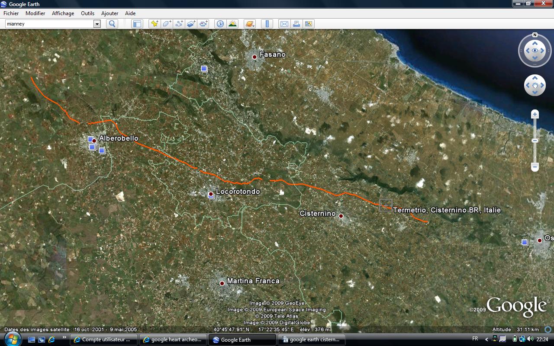Click the Martina Franca placemark label
This screenshot has width=554, height=346.
pyautogui.click(x=253, y=281)
